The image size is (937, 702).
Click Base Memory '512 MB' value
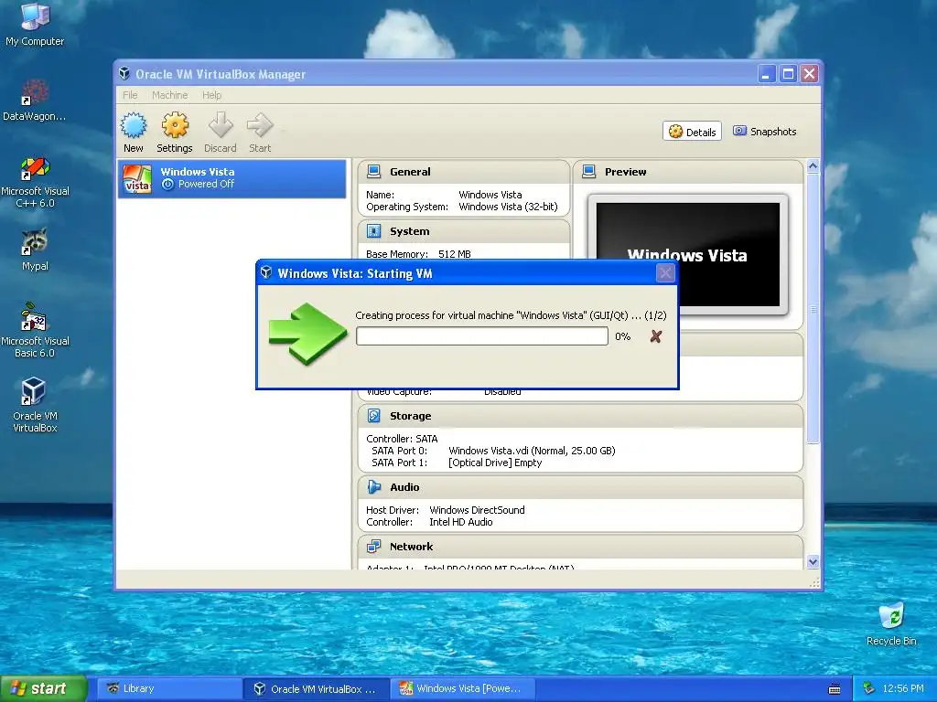[454, 254]
